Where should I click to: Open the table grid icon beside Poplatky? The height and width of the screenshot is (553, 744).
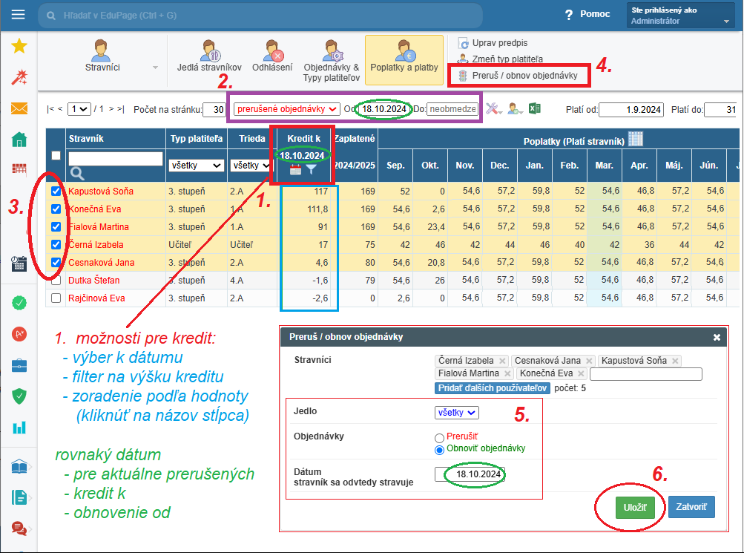tap(636, 139)
